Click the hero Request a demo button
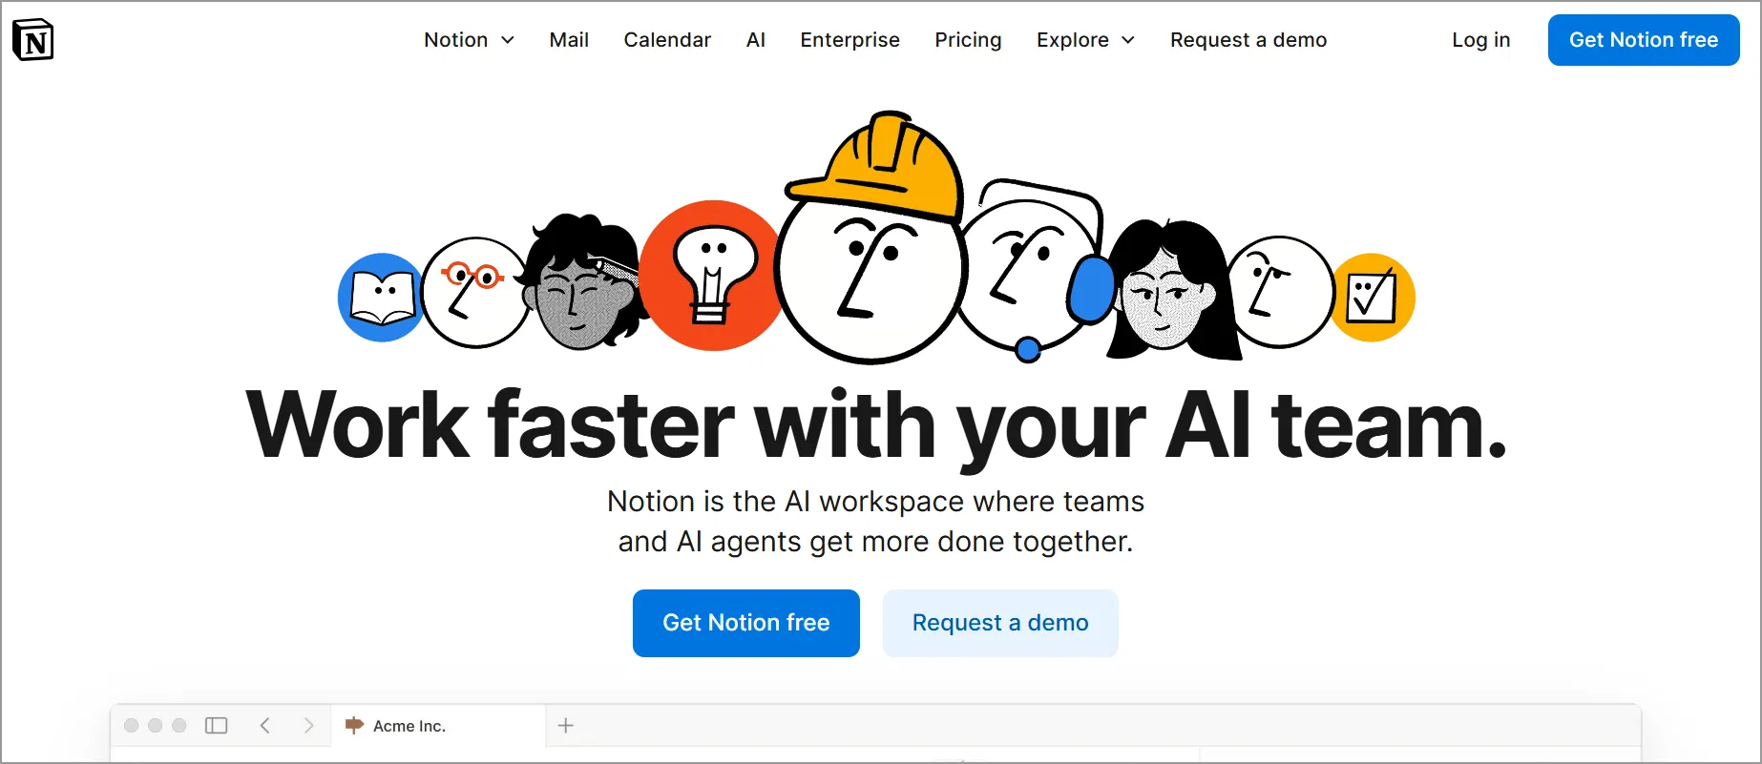The width and height of the screenshot is (1762, 764). (1000, 623)
